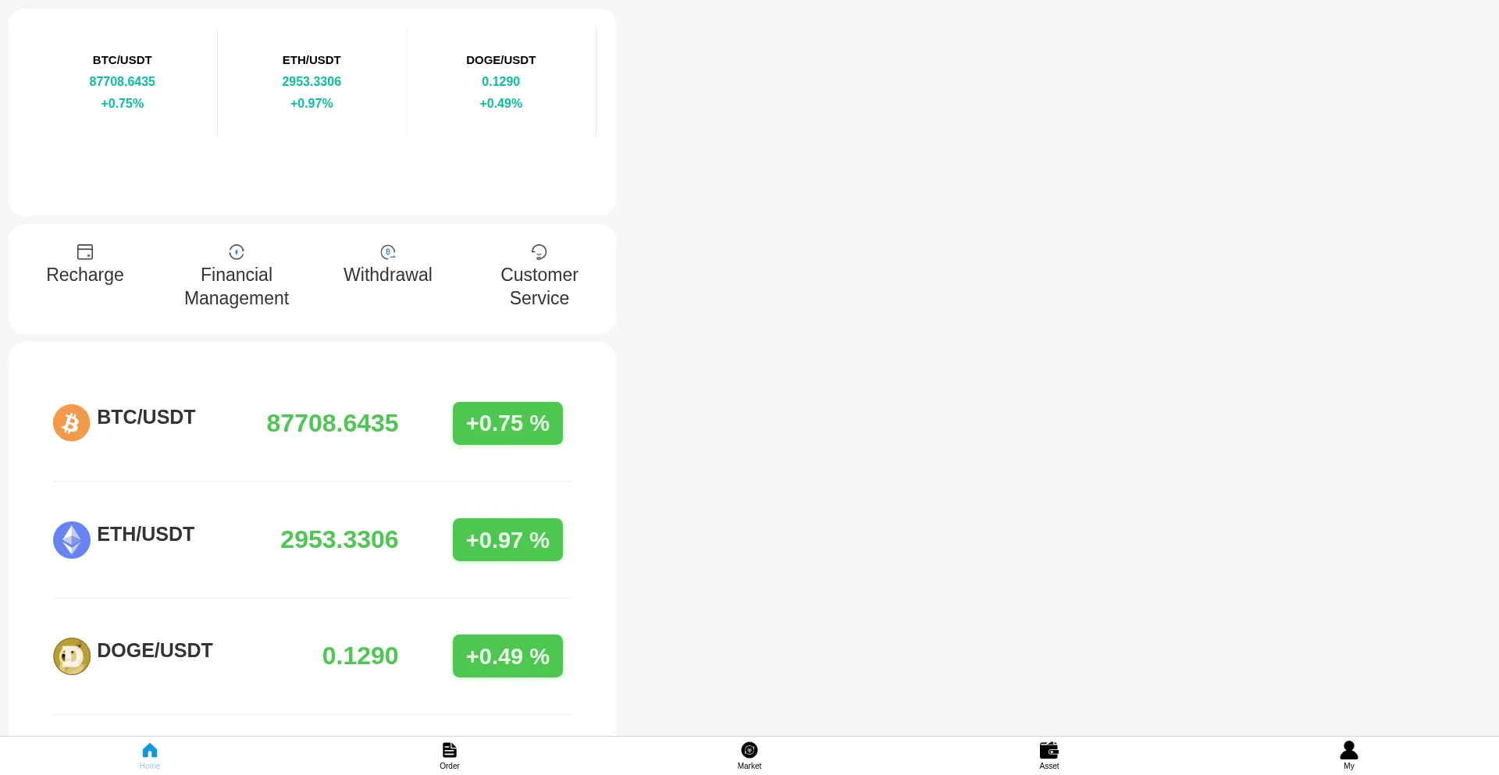The width and height of the screenshot is (1499, 775).
Task: Open the ETH/USDT pair name in list
Action: [146, 535]
